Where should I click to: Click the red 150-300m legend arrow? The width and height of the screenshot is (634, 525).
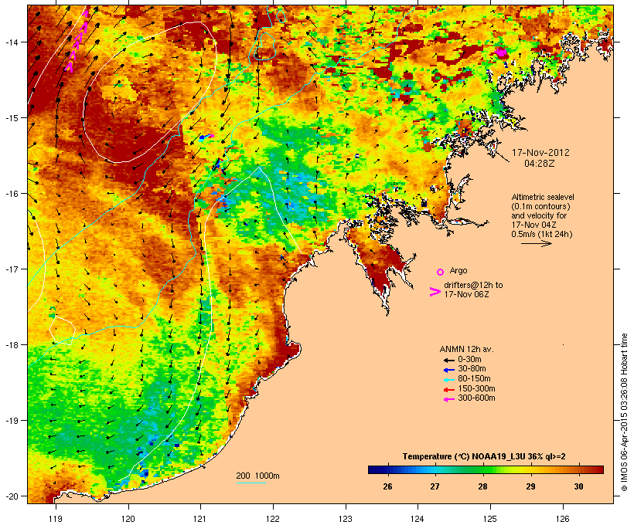(448, 390)
